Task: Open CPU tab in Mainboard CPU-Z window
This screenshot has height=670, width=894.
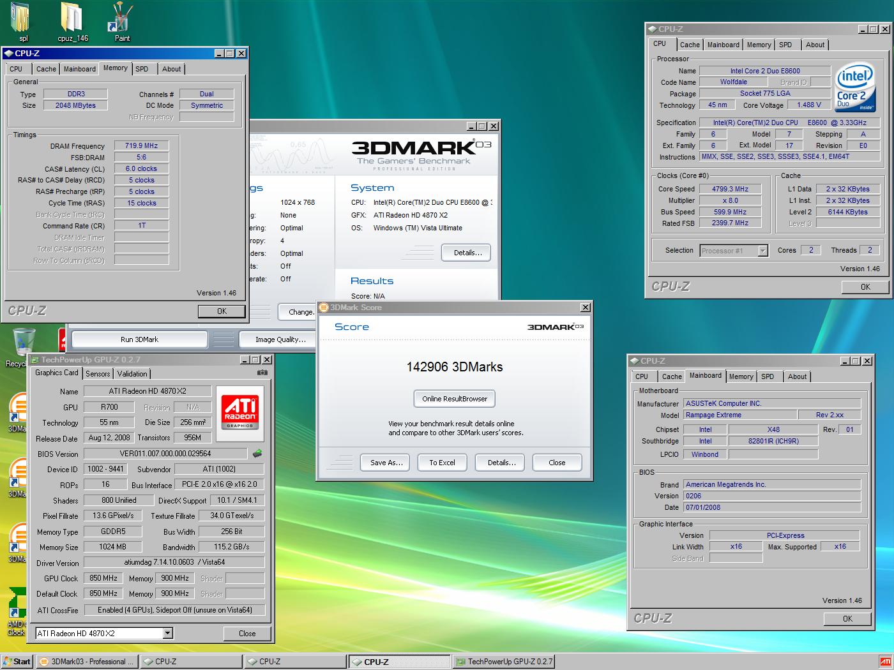Action: [x=642, y=376]
